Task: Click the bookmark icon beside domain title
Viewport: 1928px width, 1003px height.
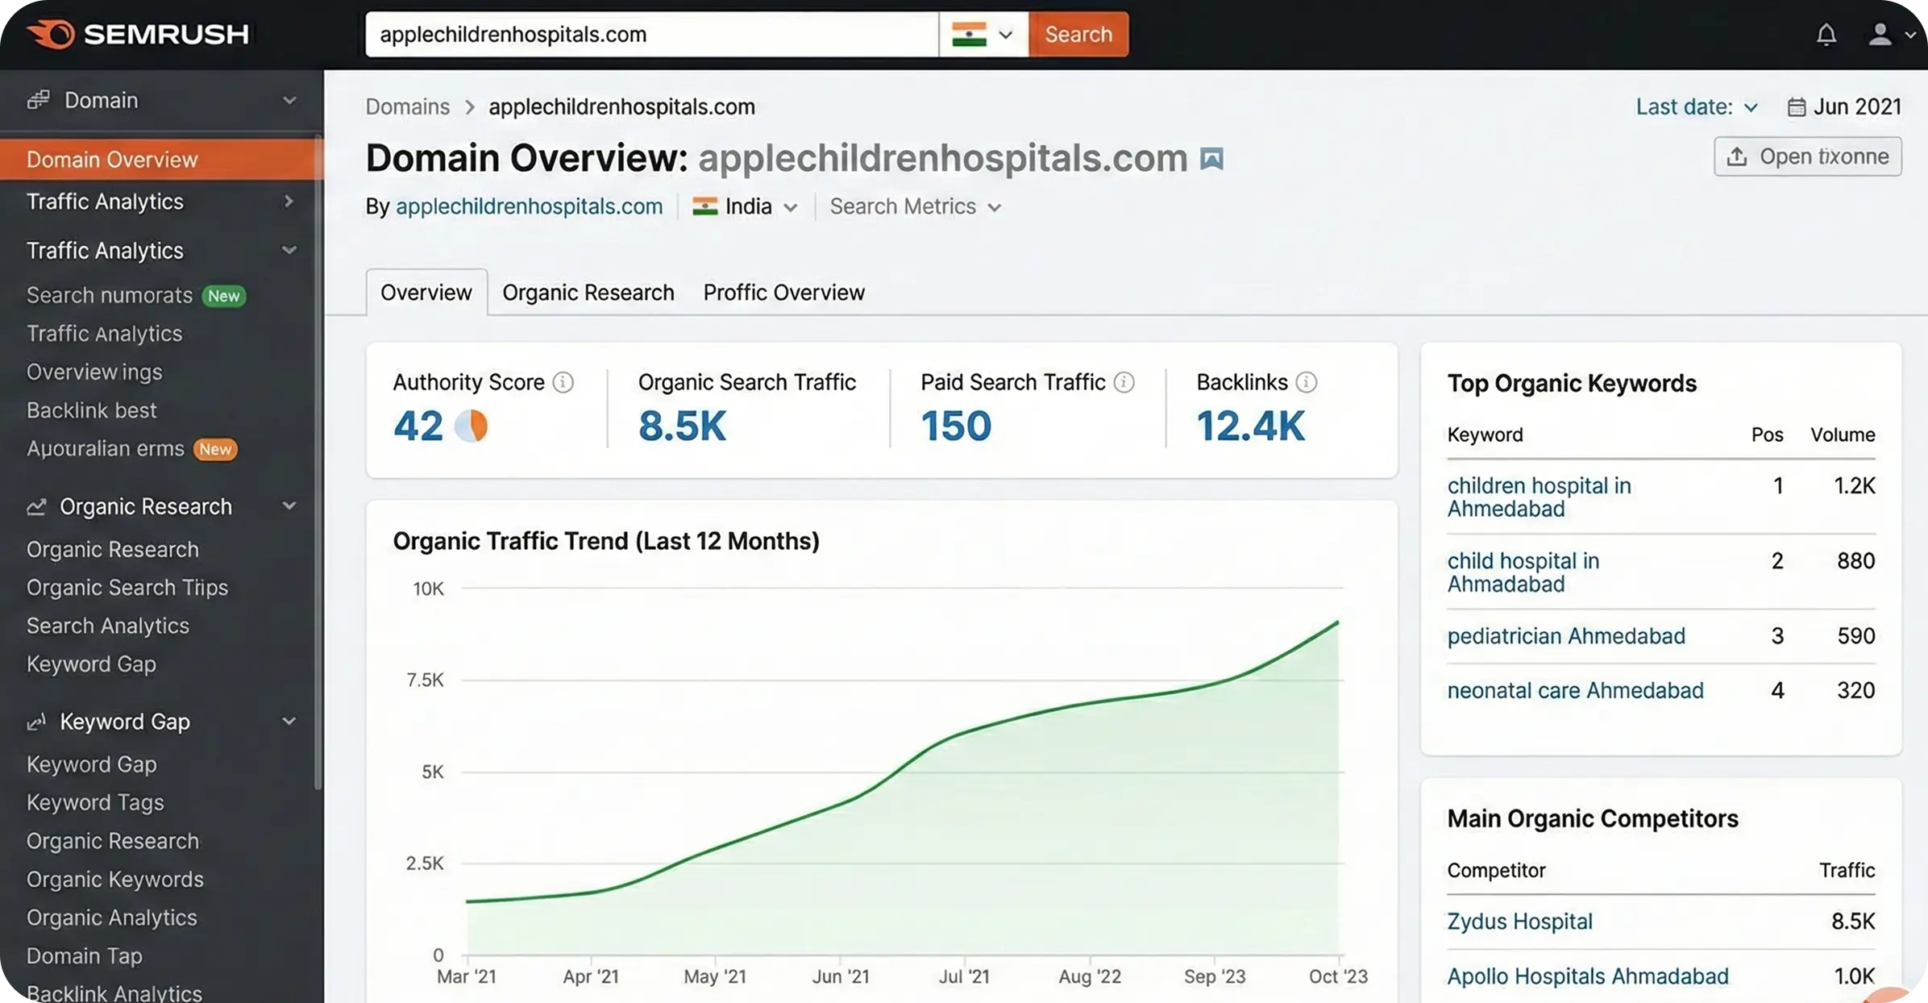Action: (1211, 159)
